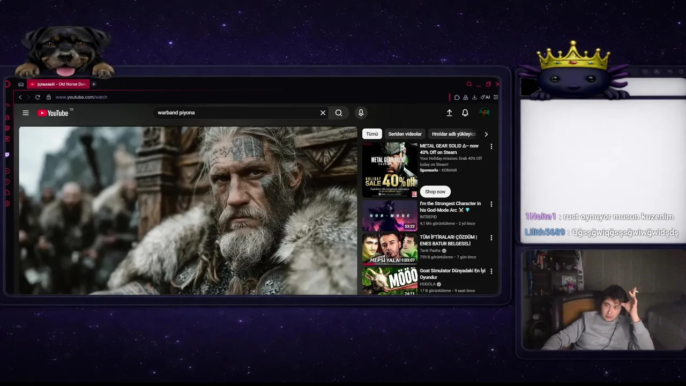Open the browser extensions cube icon
Image resolution: width=686 pixels, height=386 pixels.
pos(457,98)
